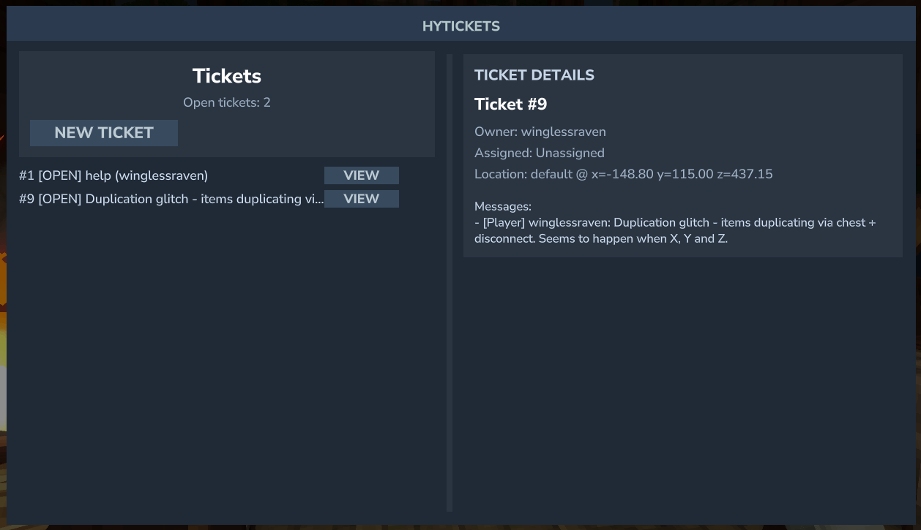The height and width of the screenshot is (530, 921).
Task: Click the HYTICKETS window title
Action: click(461, 26)
